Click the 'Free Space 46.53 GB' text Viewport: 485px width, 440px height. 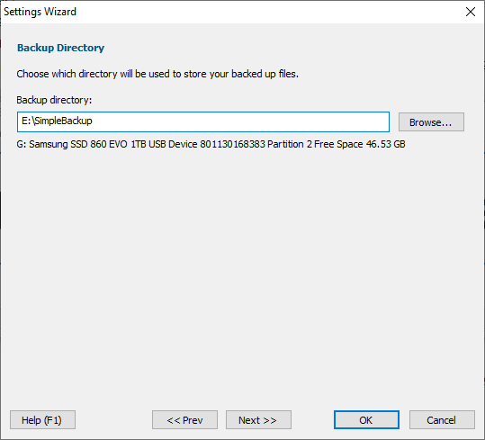click(x=360, y=144)
